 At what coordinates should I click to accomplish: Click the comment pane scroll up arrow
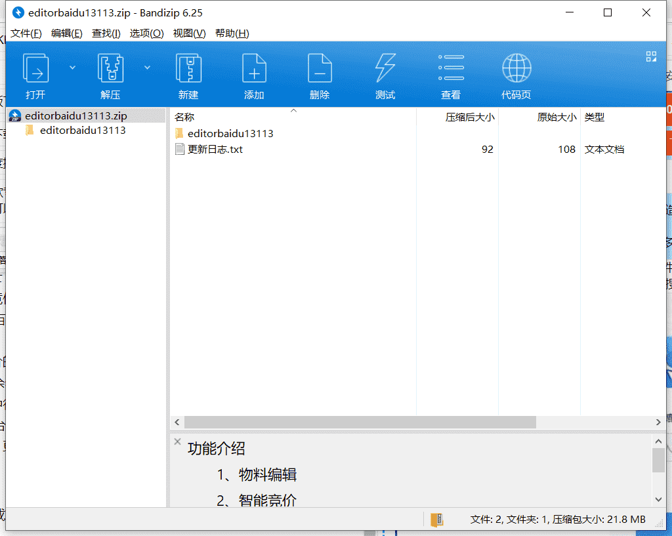(658, 441)
